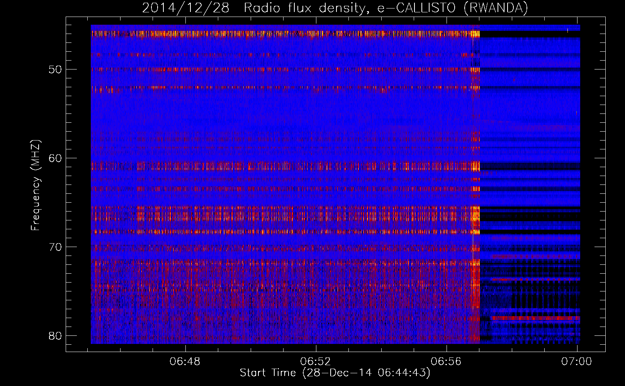Click the 06:56 time tick label
The width and height of the screenshot is (625, 386).
pos(446,362)
